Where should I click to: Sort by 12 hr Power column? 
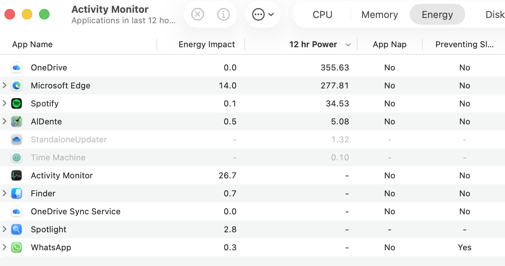click(x=313, y=44)
